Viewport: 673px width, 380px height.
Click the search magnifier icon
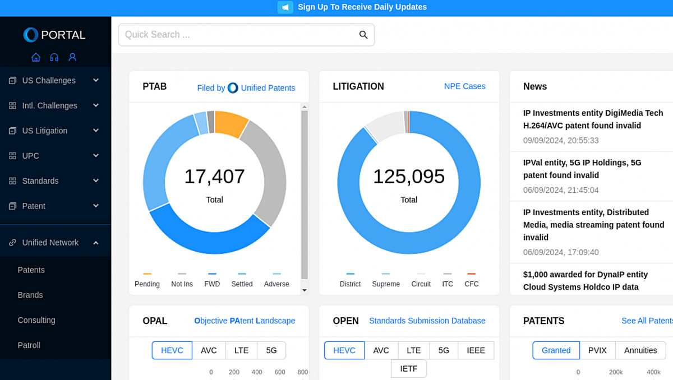click(x=363, y=35)
